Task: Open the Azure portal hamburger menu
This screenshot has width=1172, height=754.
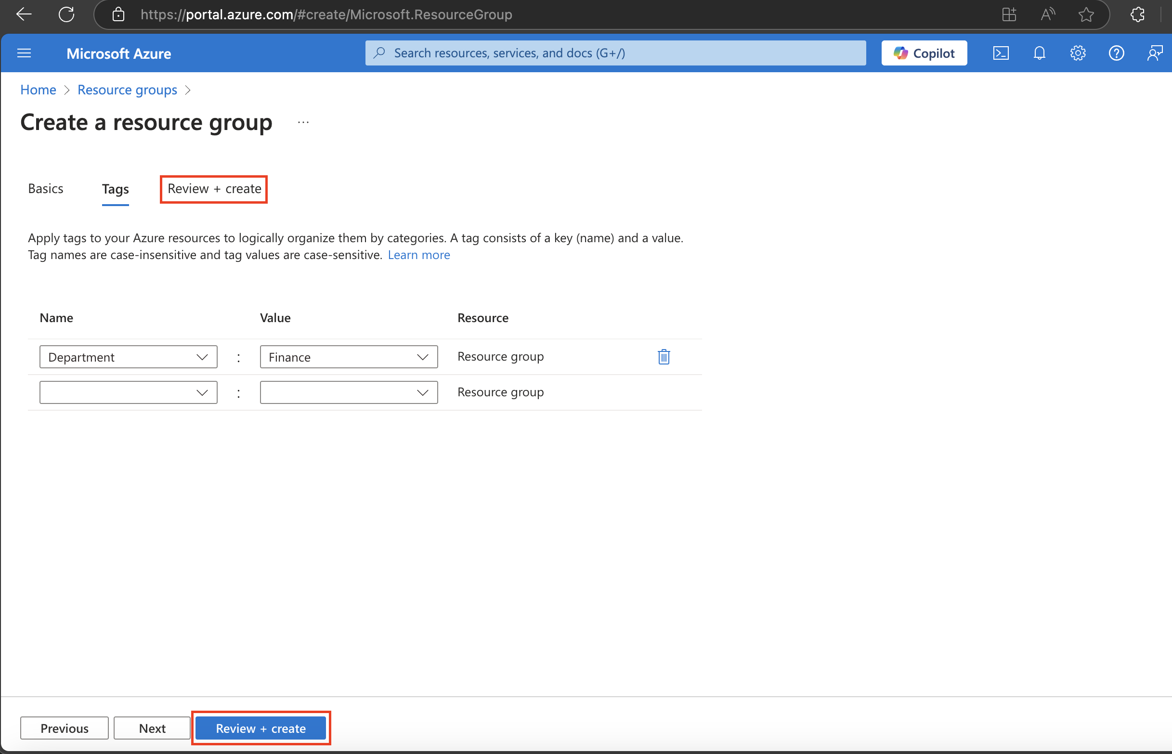Action: 24,53
